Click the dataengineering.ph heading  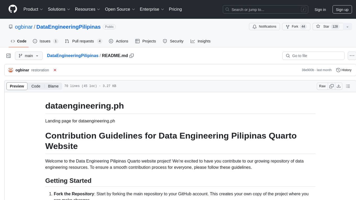point(85,106)
